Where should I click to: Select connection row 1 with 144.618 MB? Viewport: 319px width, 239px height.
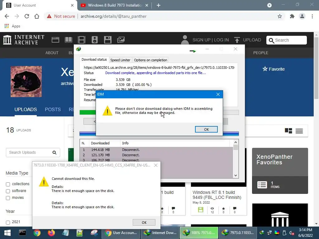tap(156, 150)
